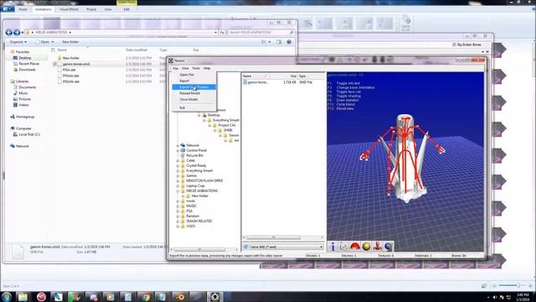Click the red stamp icon in Noesis toolbar
The height and width of the screenshot is (302, 536).
378,247
